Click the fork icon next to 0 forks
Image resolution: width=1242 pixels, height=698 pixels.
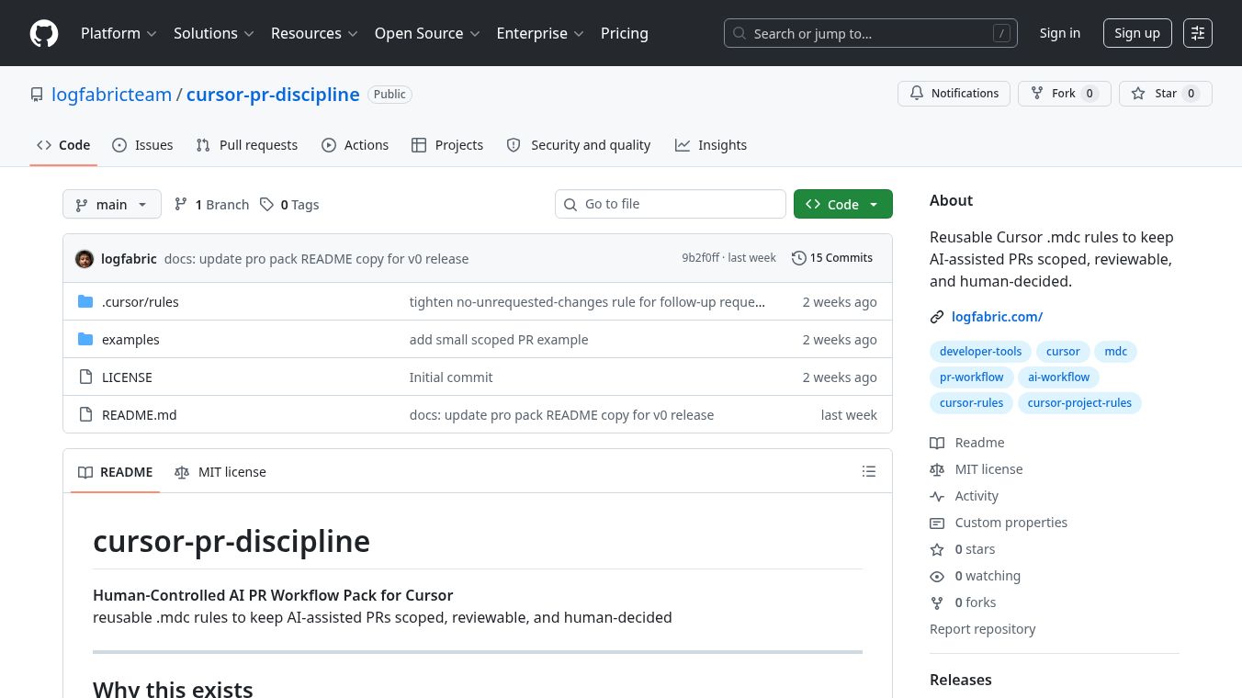pyautogui.click(x=937, y=602)
